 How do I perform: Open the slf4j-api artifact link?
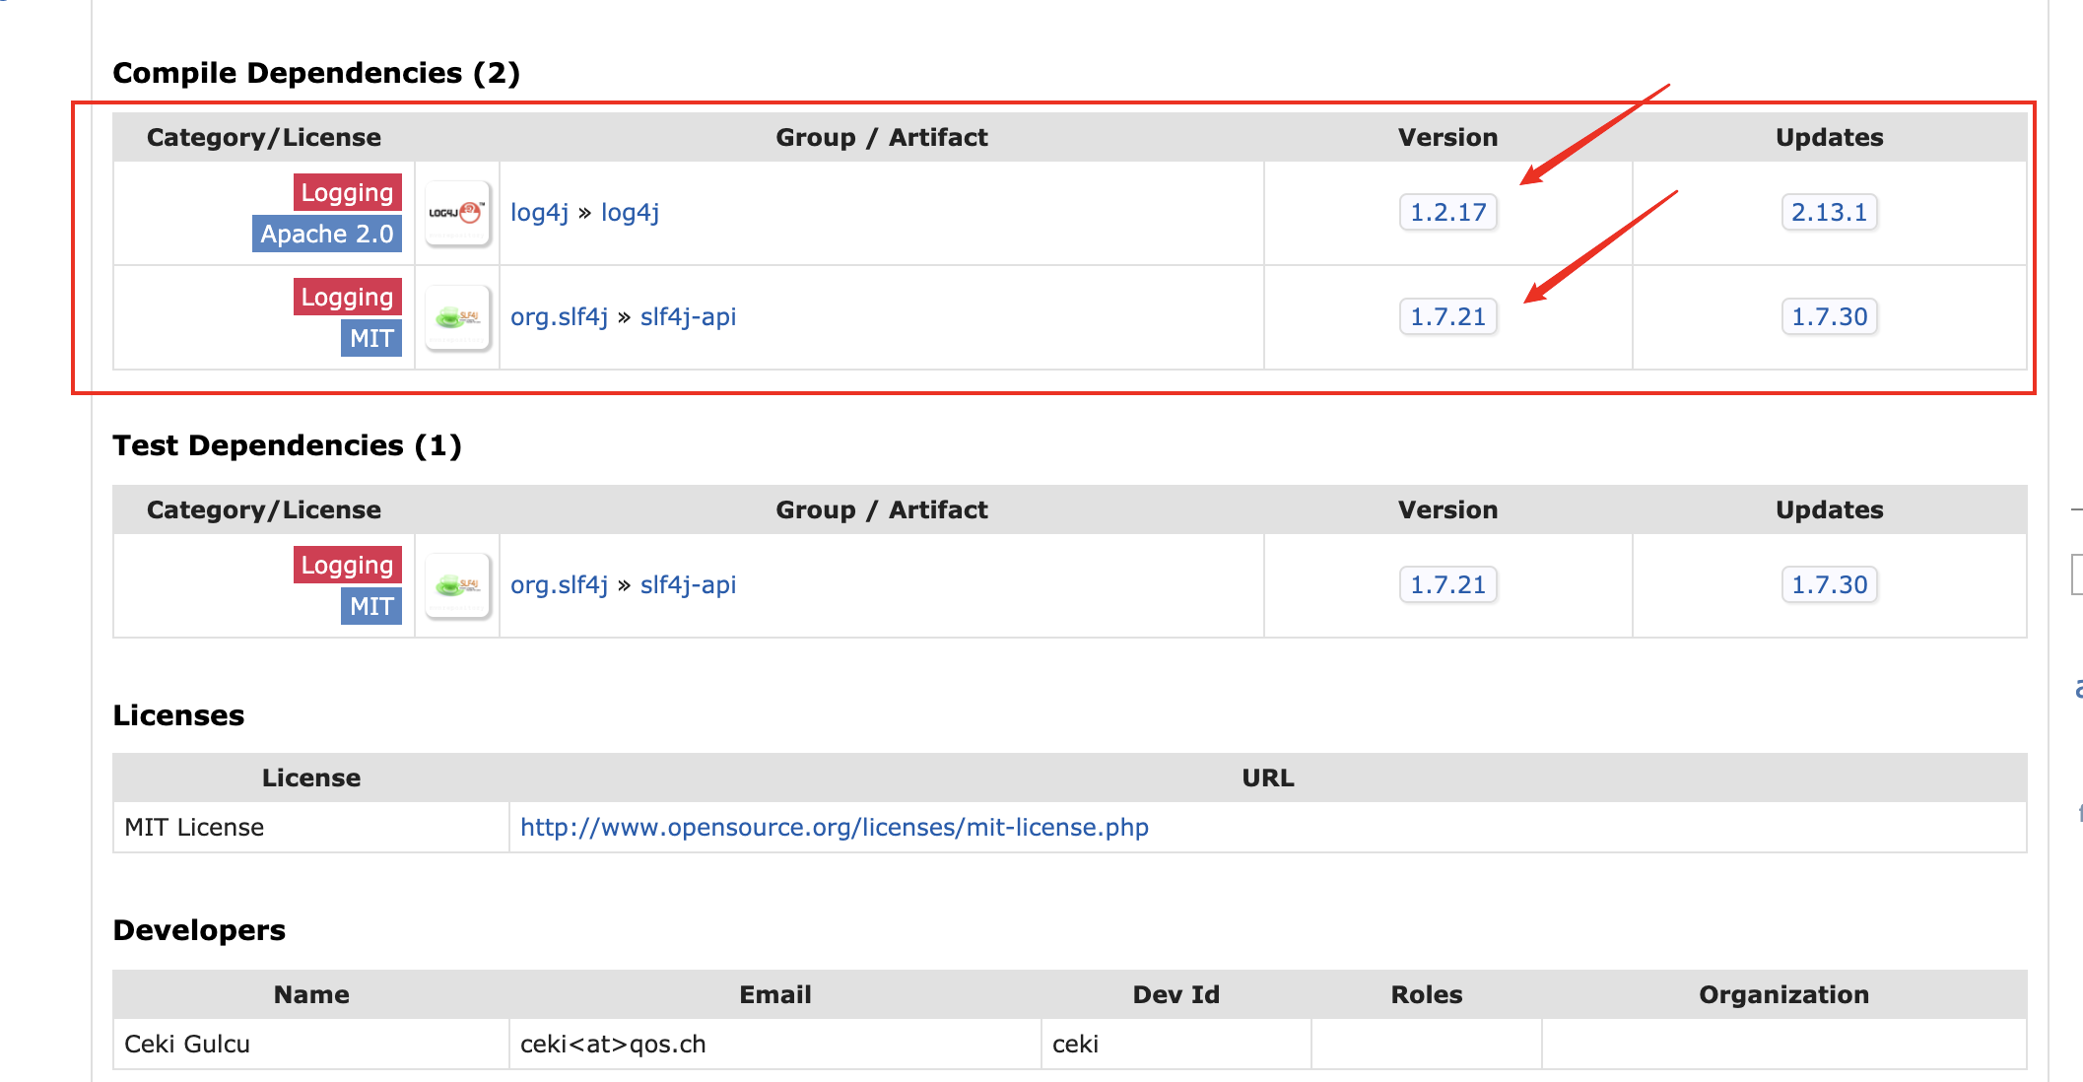(x=688, y=317)
